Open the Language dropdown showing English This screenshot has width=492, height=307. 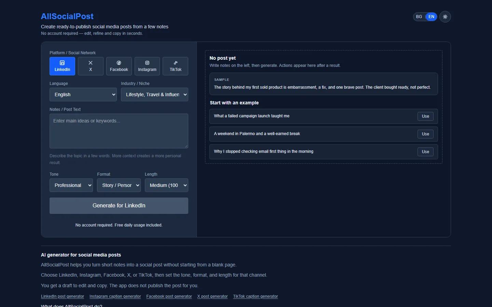pyautogui.click(x=83, y=94)
